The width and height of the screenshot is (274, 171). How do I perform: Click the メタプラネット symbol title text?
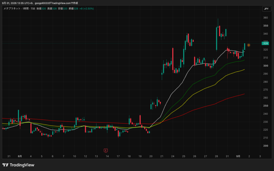coord(12,9)
